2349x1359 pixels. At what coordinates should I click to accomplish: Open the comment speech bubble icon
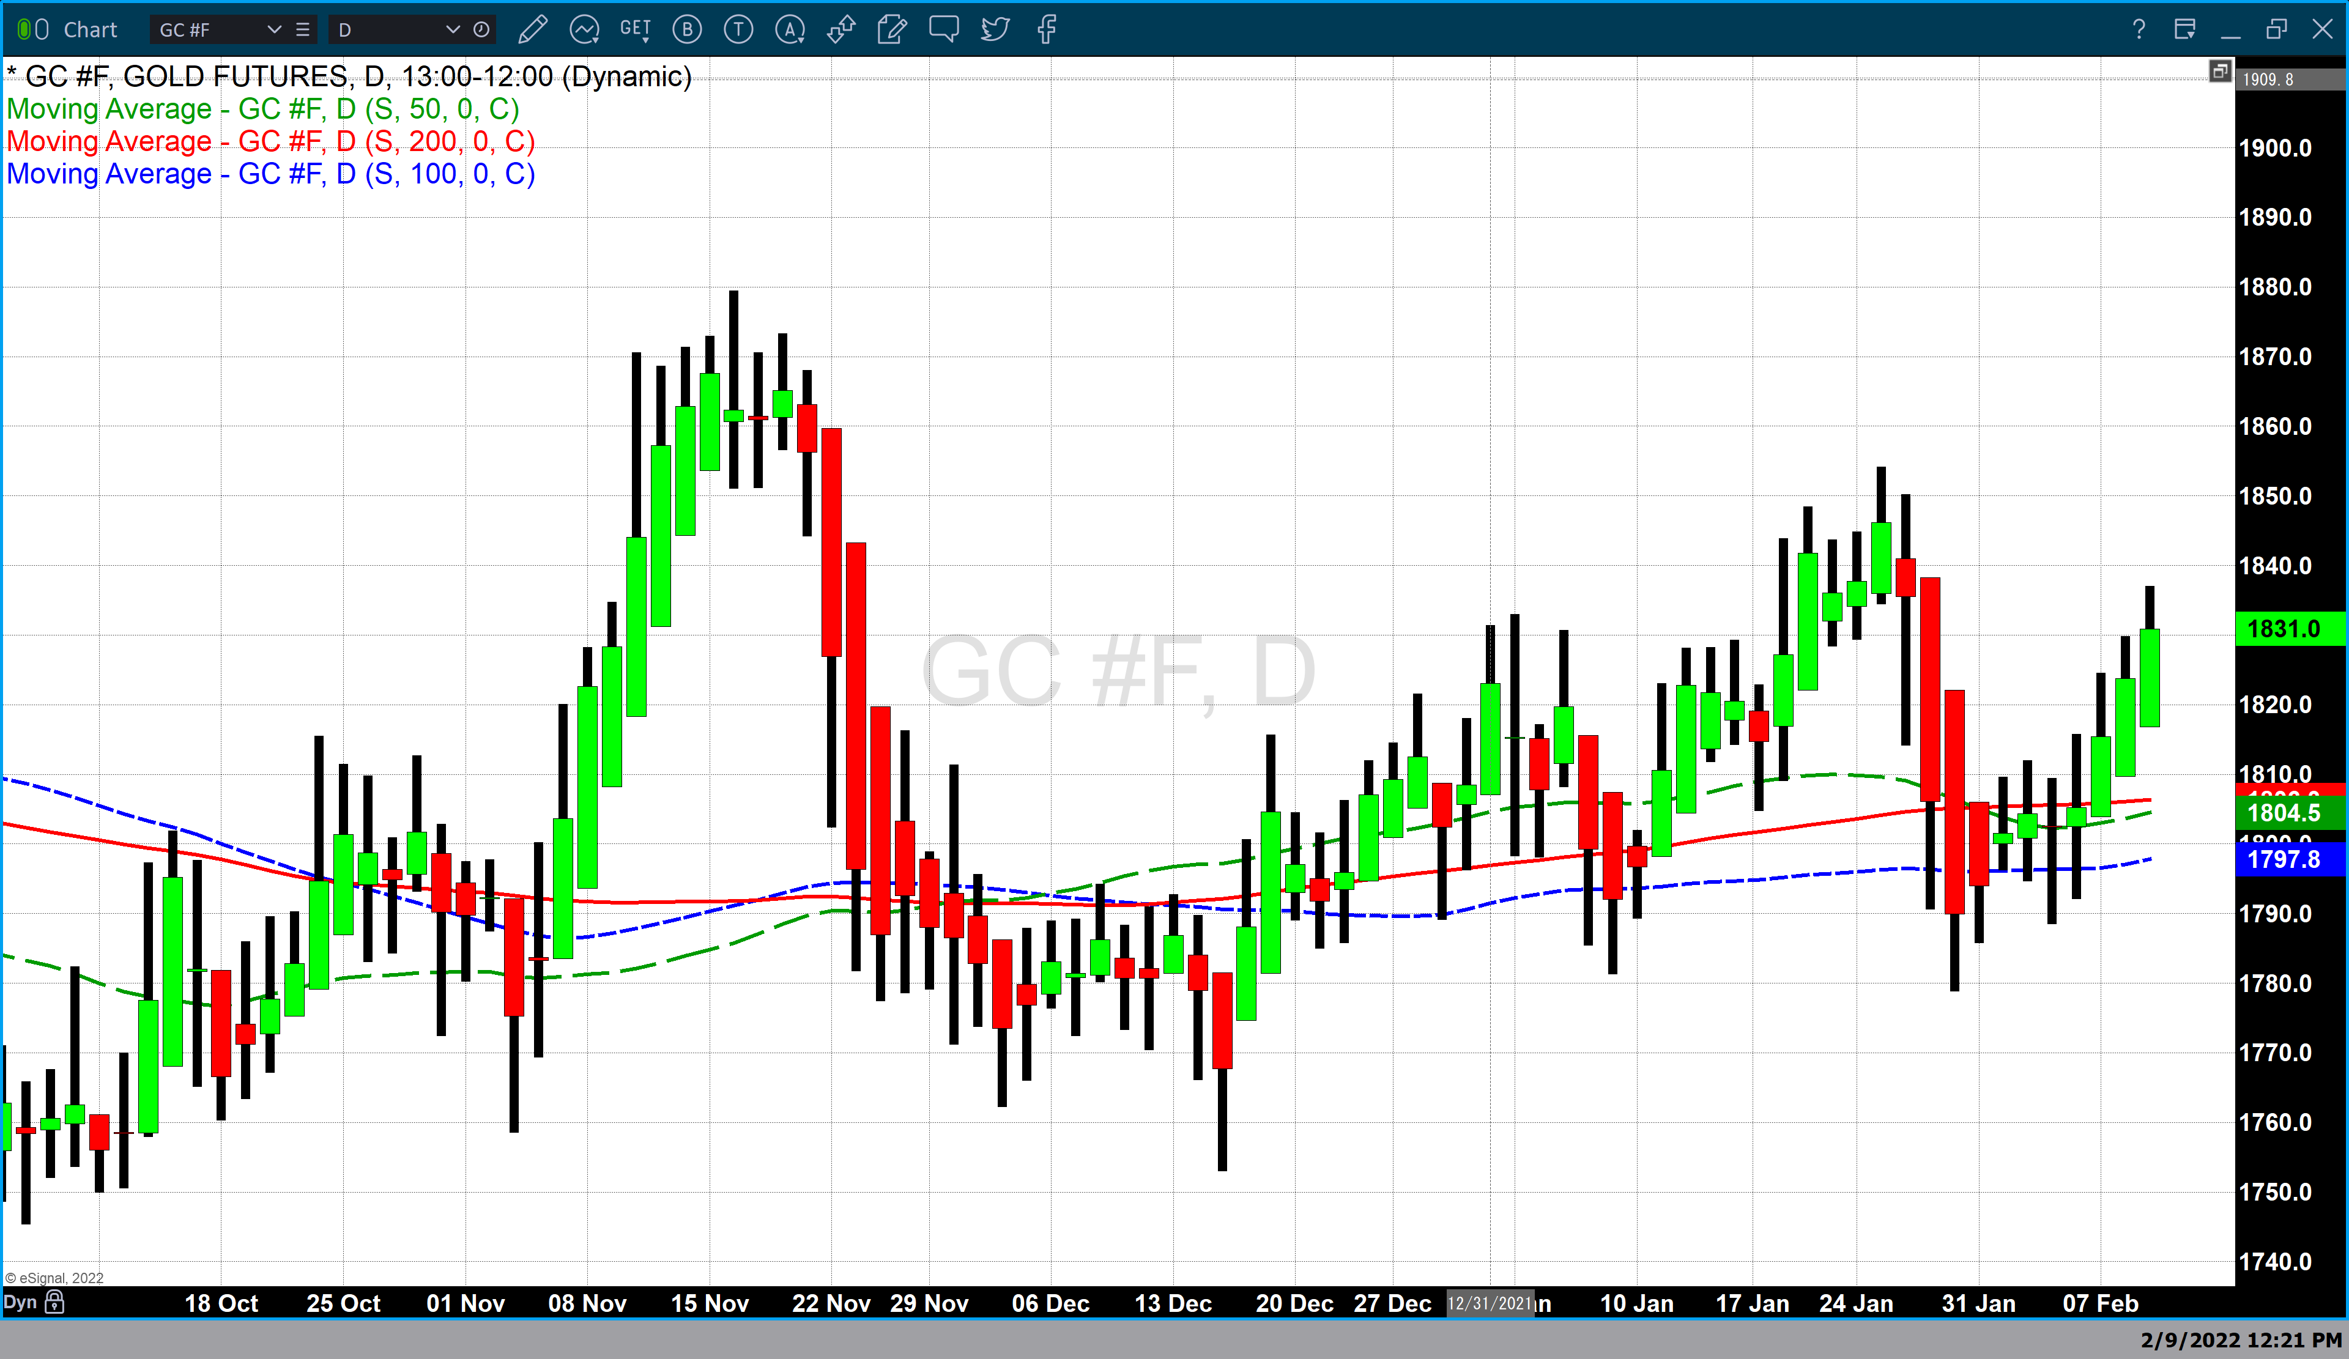pyautogui.click(x=943, y=30)
